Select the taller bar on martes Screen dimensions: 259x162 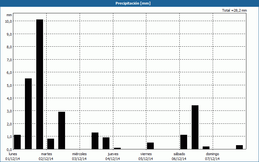[x=62, y=130]
